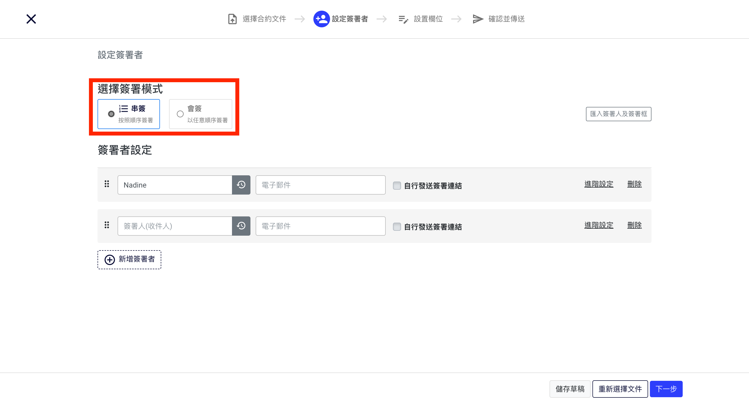Click the edit-list icon for 設置欄位 step

coord(403,19)
